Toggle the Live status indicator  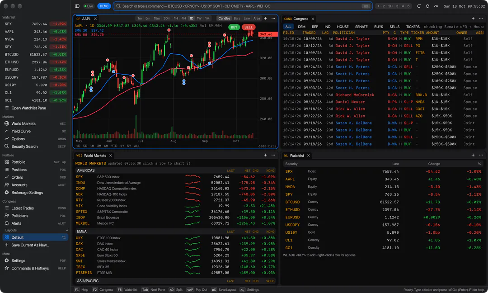tap(89, 6)
